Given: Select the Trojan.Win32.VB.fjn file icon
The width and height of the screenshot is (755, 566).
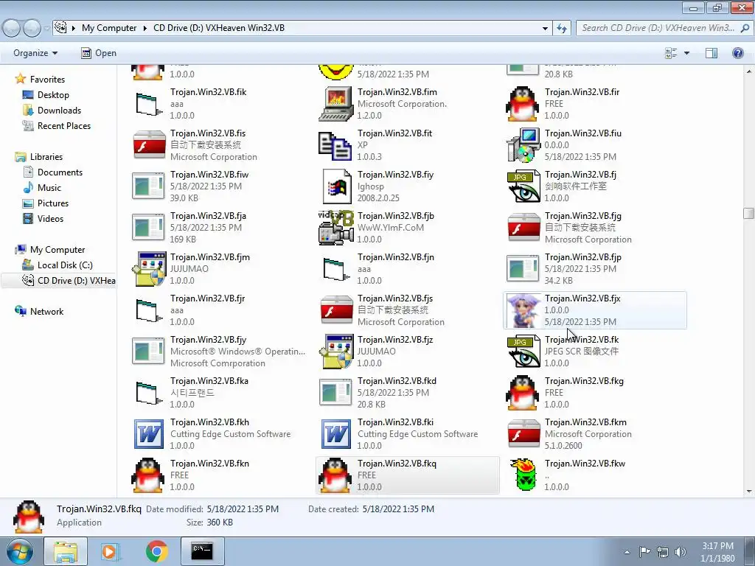Looking at the screenshot, I should (x=335, y=269).
